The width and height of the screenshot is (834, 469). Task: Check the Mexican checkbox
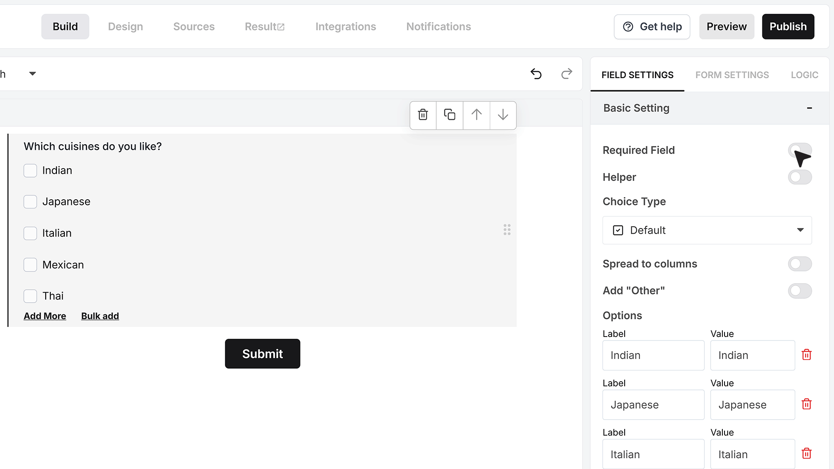30,265
